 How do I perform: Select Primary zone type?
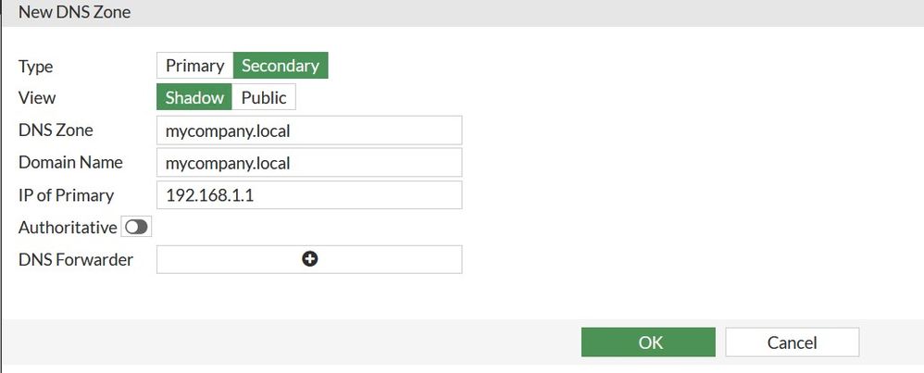pos(194,66)
